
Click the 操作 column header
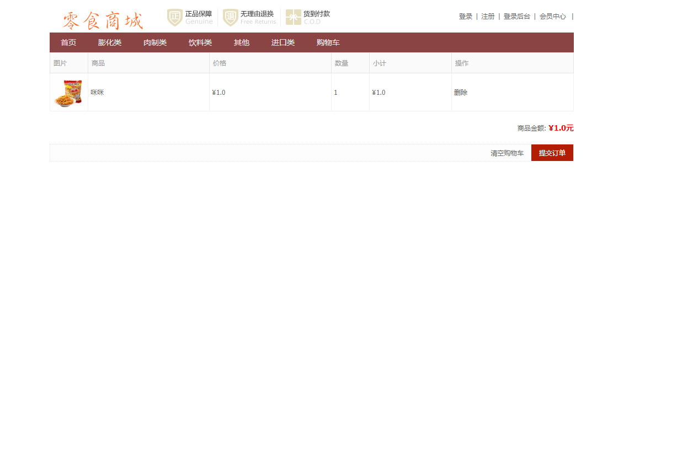(x=462, y=63)
